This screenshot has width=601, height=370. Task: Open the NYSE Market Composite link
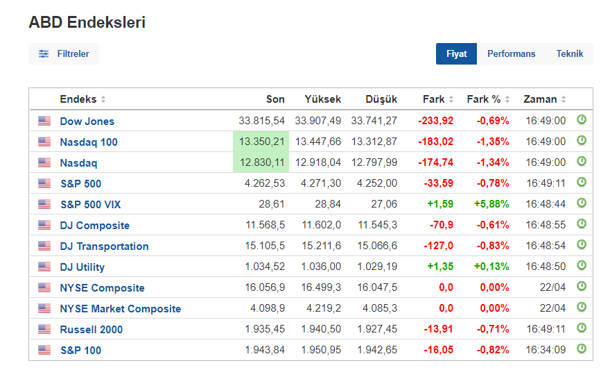[120, 308]
